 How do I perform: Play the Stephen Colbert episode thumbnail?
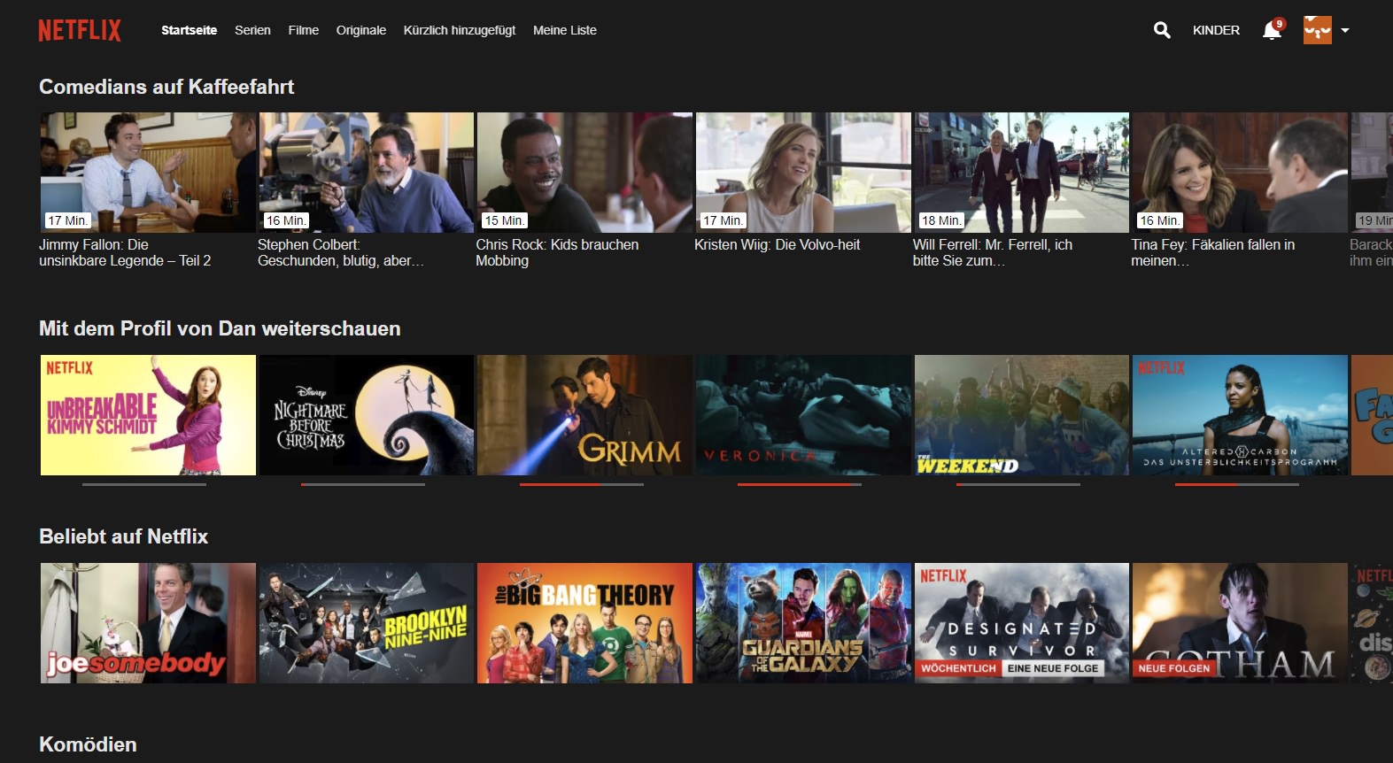click(x=367, y=173)
